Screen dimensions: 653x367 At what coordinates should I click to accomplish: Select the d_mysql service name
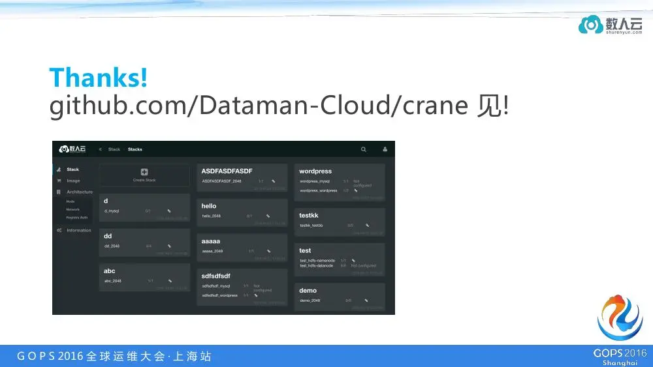point(112,211)
